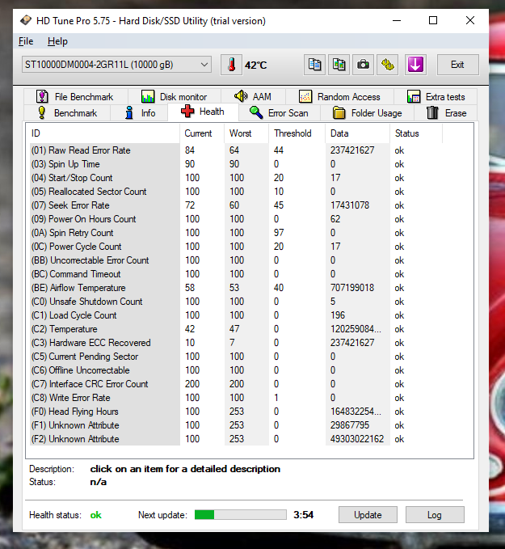Switch to the Folder Usage tab

point(367,113)
